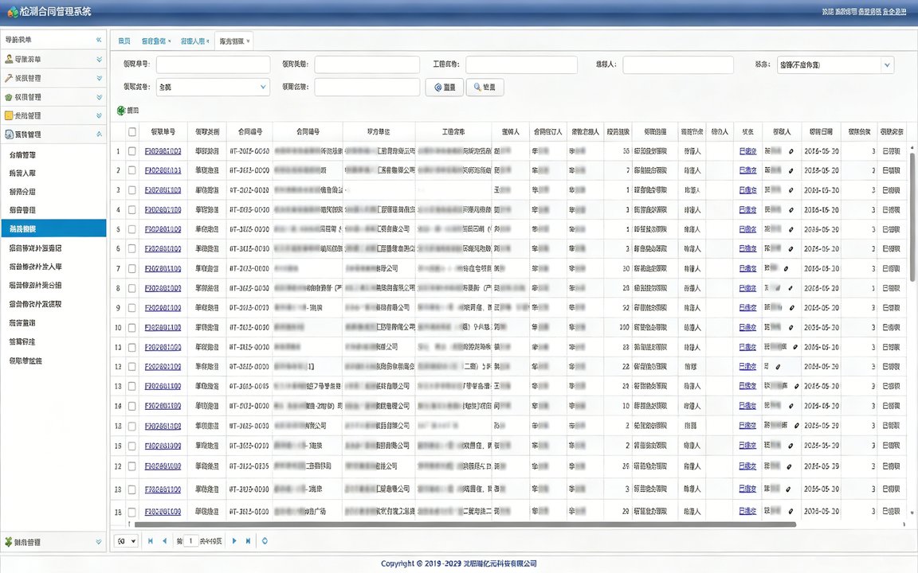918x573 pixels.
Task: Click the pencil edit icon in table row 6
Action: point(791,249)
